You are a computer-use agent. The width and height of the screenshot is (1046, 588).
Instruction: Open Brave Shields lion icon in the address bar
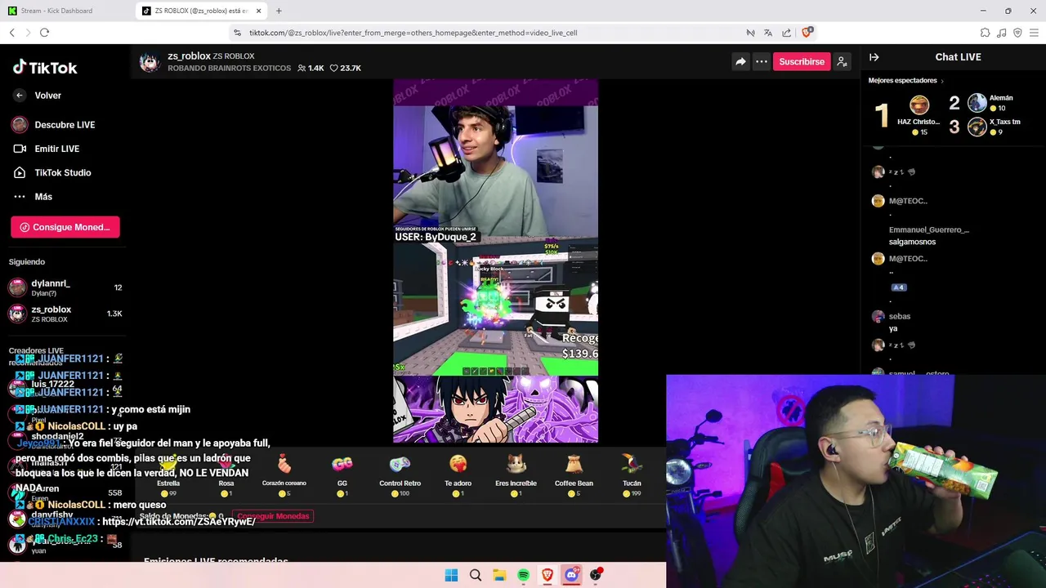(807, 33)
